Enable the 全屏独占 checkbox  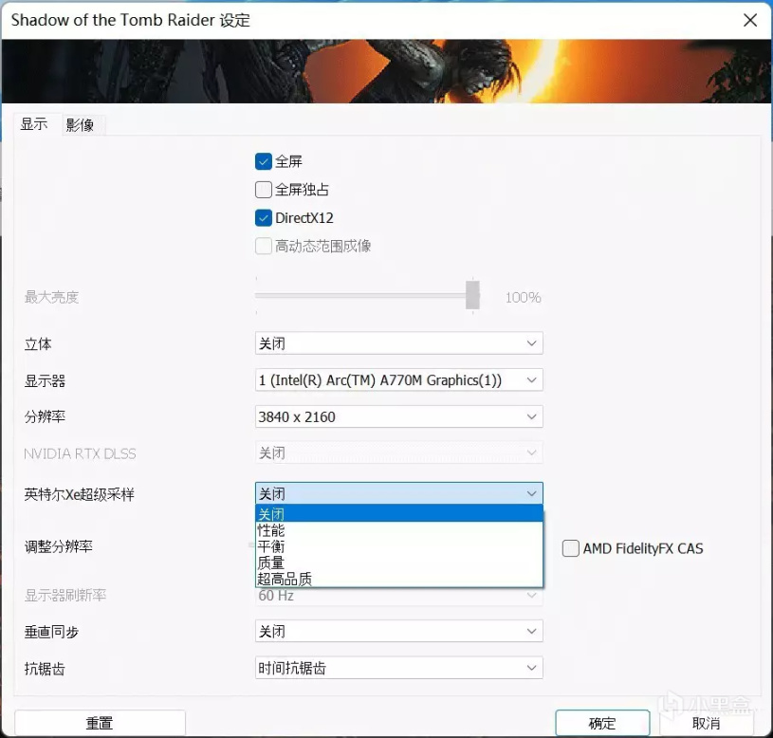(x=264, y=190)
